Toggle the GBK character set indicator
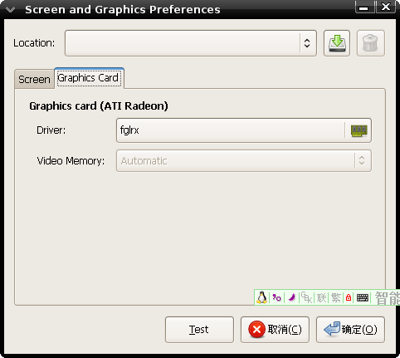 pyautogui.click(x=306, y=297)
